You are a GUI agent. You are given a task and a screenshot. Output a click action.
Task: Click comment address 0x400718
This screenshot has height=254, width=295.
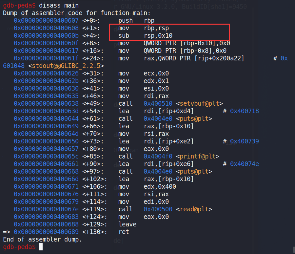pyautogui.click(x=245, y=111)
